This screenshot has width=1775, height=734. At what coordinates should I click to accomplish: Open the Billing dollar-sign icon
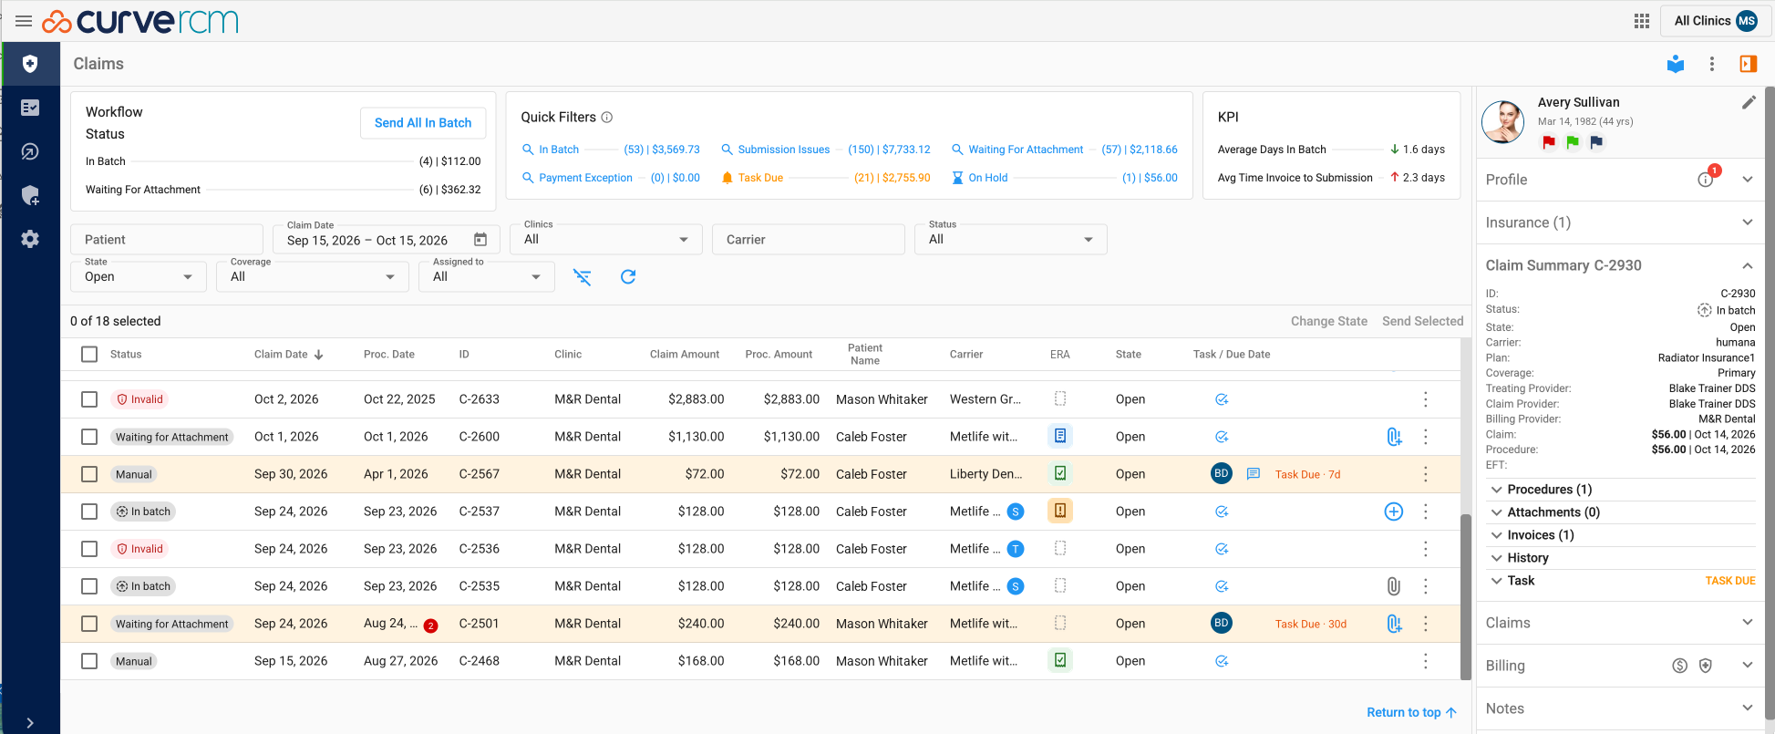click(x=1680, y=666)
